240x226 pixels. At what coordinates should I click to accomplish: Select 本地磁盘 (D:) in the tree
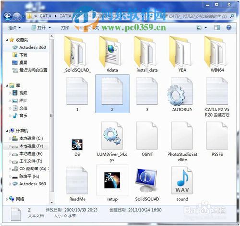(28, 146)
